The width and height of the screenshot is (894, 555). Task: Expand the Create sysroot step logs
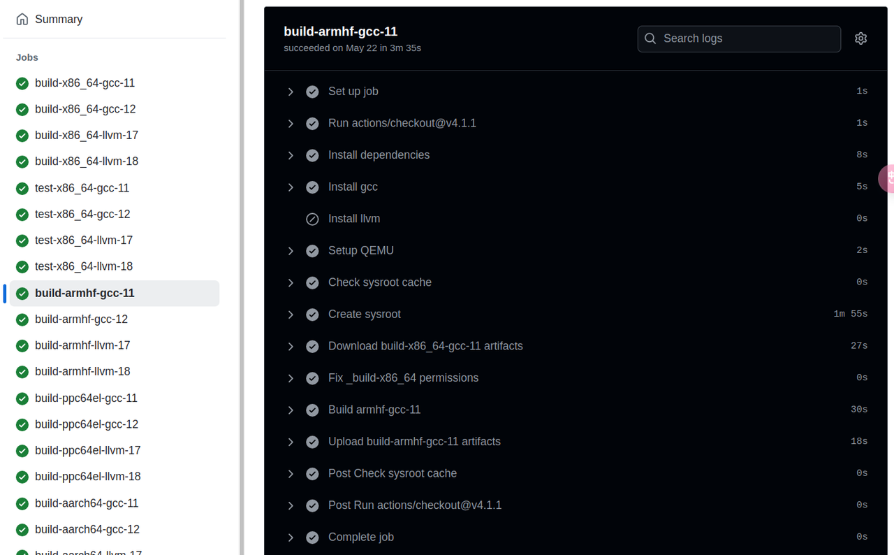pos(291,315)
